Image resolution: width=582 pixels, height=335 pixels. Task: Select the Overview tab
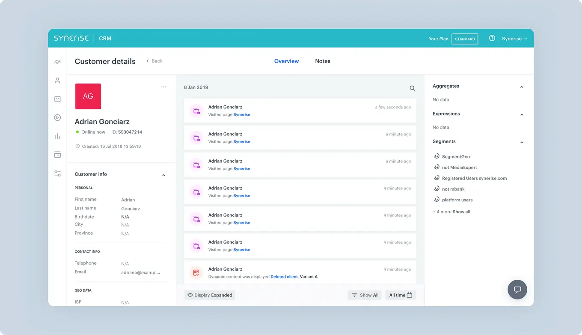pos(286,61)
